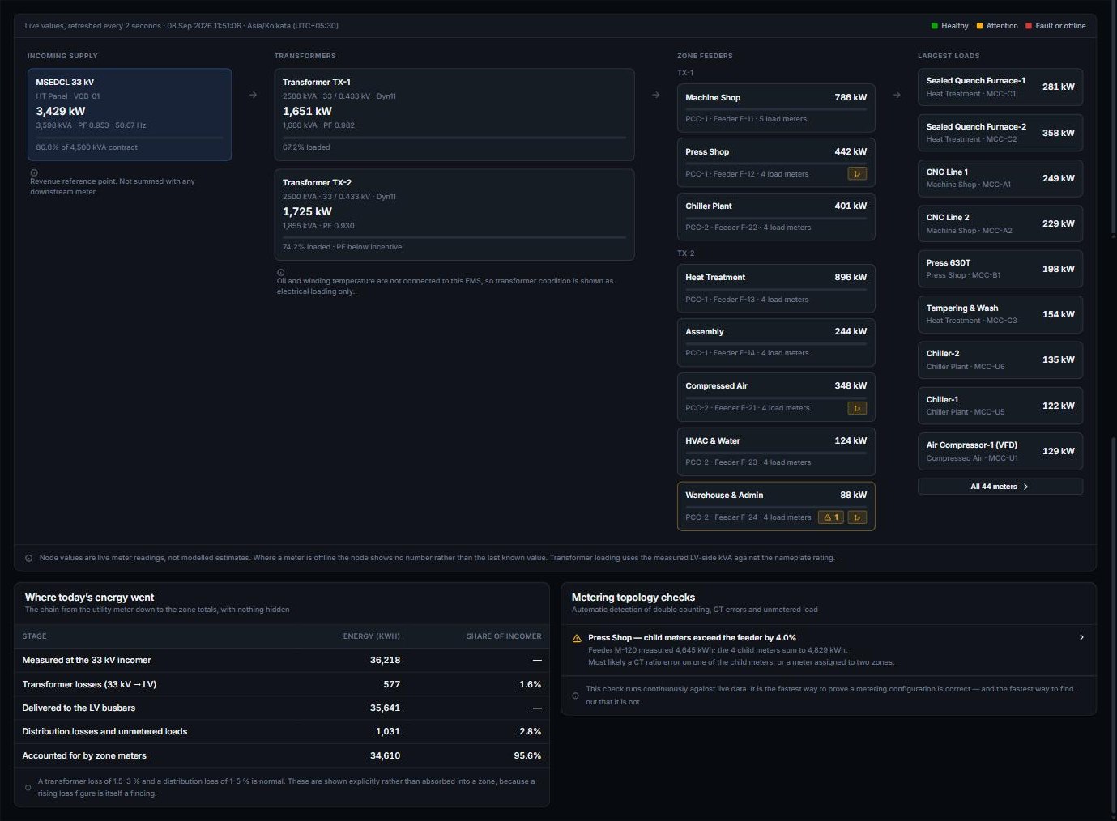Open Air Compressor-1 (VFD) load card
This screenshot has width=1117, height=821.
[1000, 451]
